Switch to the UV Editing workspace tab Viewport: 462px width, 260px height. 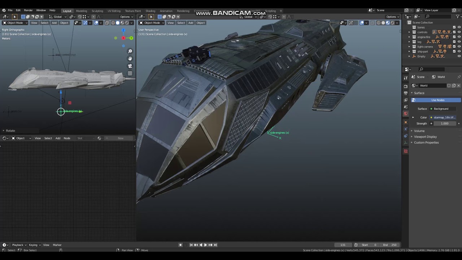[x=114, y=11]
